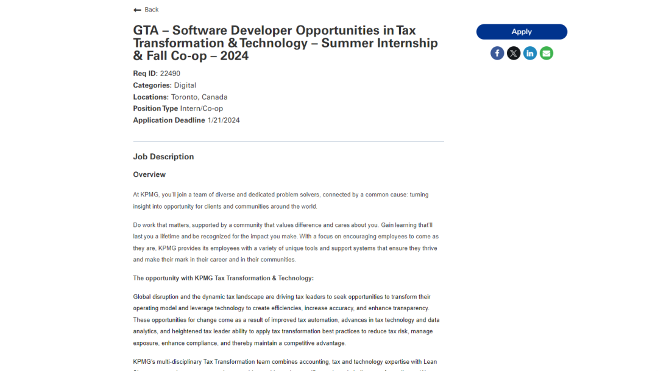Click the job title heading

click(285, 43)
